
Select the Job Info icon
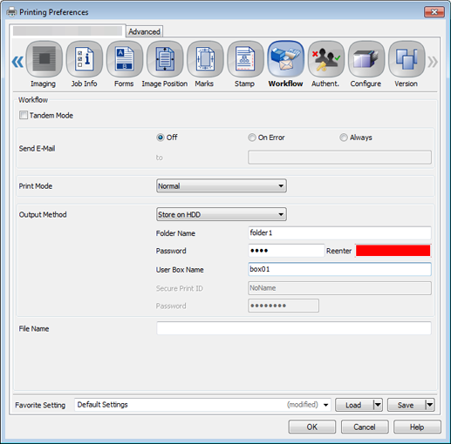[x=85, y=59]
